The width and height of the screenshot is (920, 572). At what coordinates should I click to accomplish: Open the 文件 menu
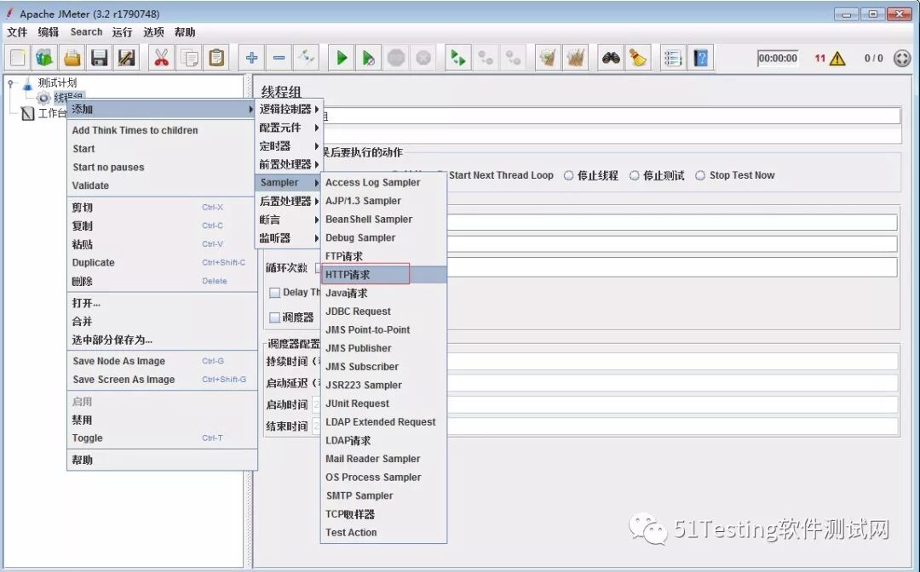[x=17, y=32]
